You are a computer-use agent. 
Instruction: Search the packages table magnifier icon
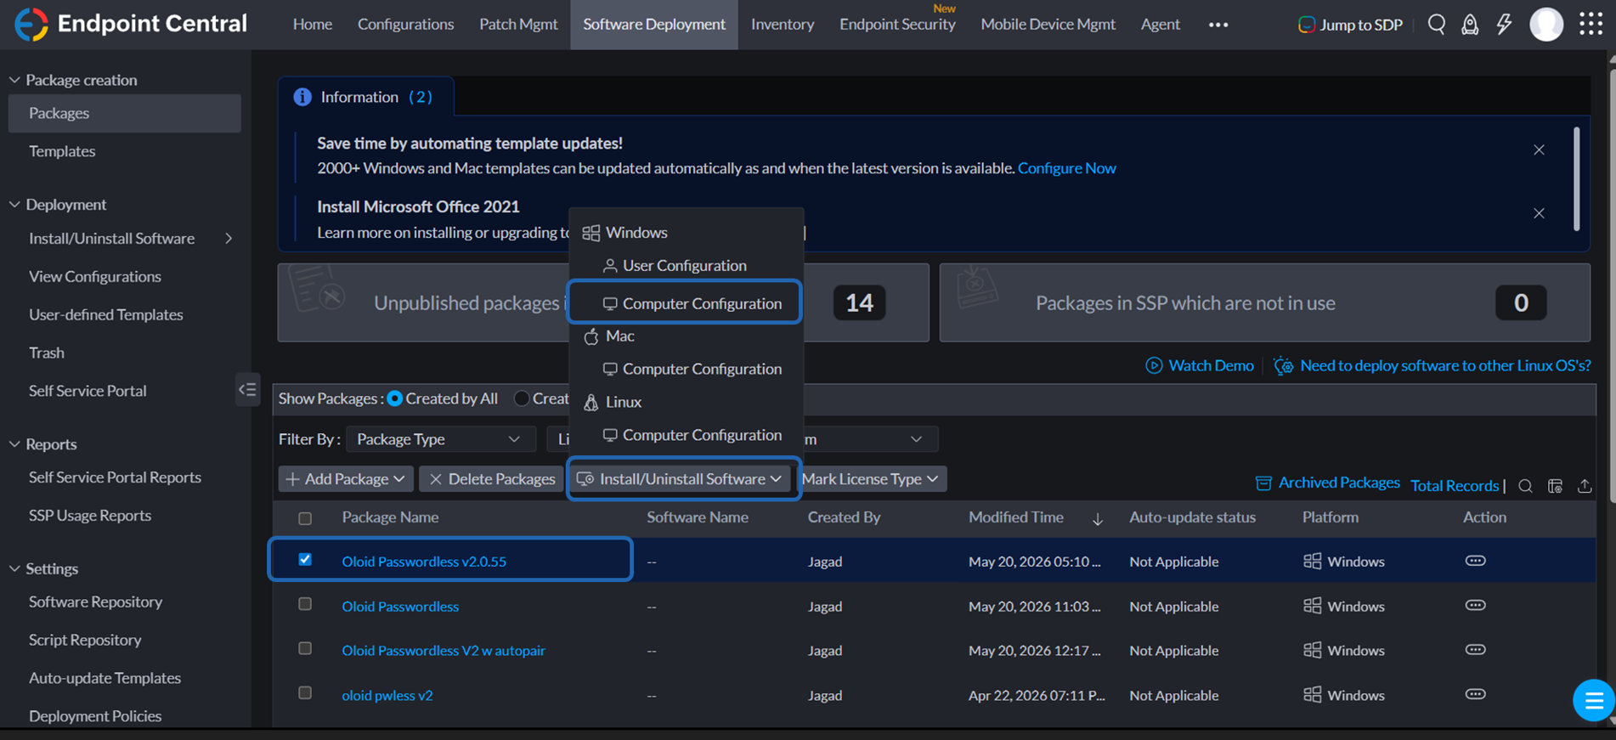1525,486
